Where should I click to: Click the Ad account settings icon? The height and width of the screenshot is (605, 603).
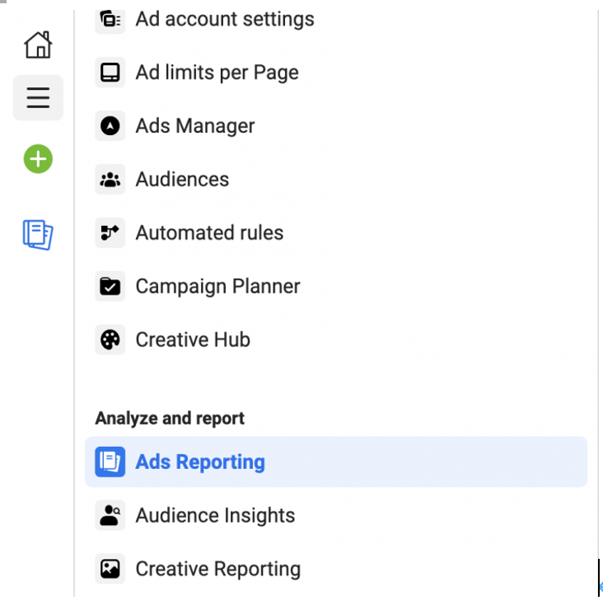[110, 19]
